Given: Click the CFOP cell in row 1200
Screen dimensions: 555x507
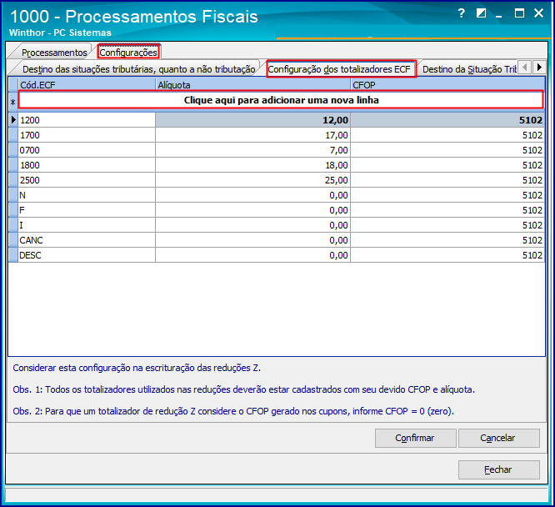Looking at the screenshot, I should 447,120.
